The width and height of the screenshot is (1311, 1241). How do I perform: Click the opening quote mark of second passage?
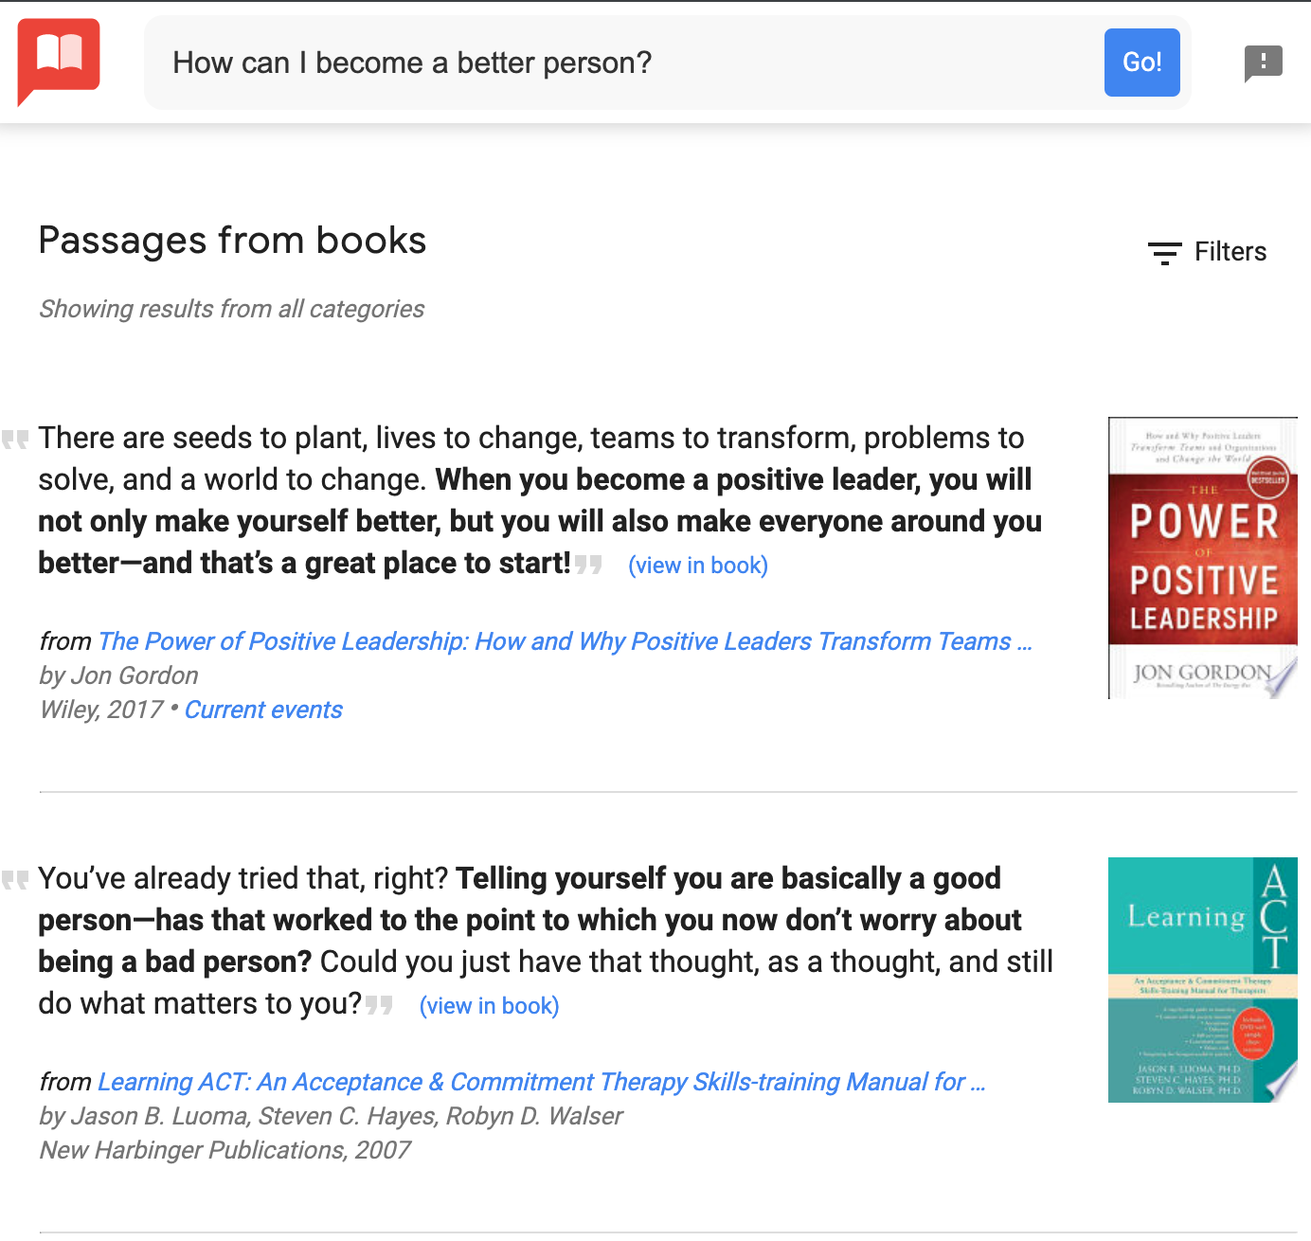[x=16, y=880]
